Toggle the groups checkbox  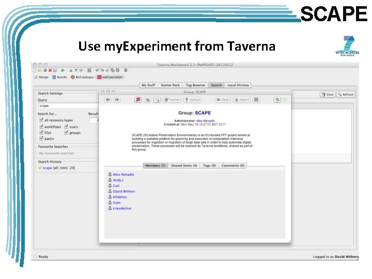click(66, 132)
